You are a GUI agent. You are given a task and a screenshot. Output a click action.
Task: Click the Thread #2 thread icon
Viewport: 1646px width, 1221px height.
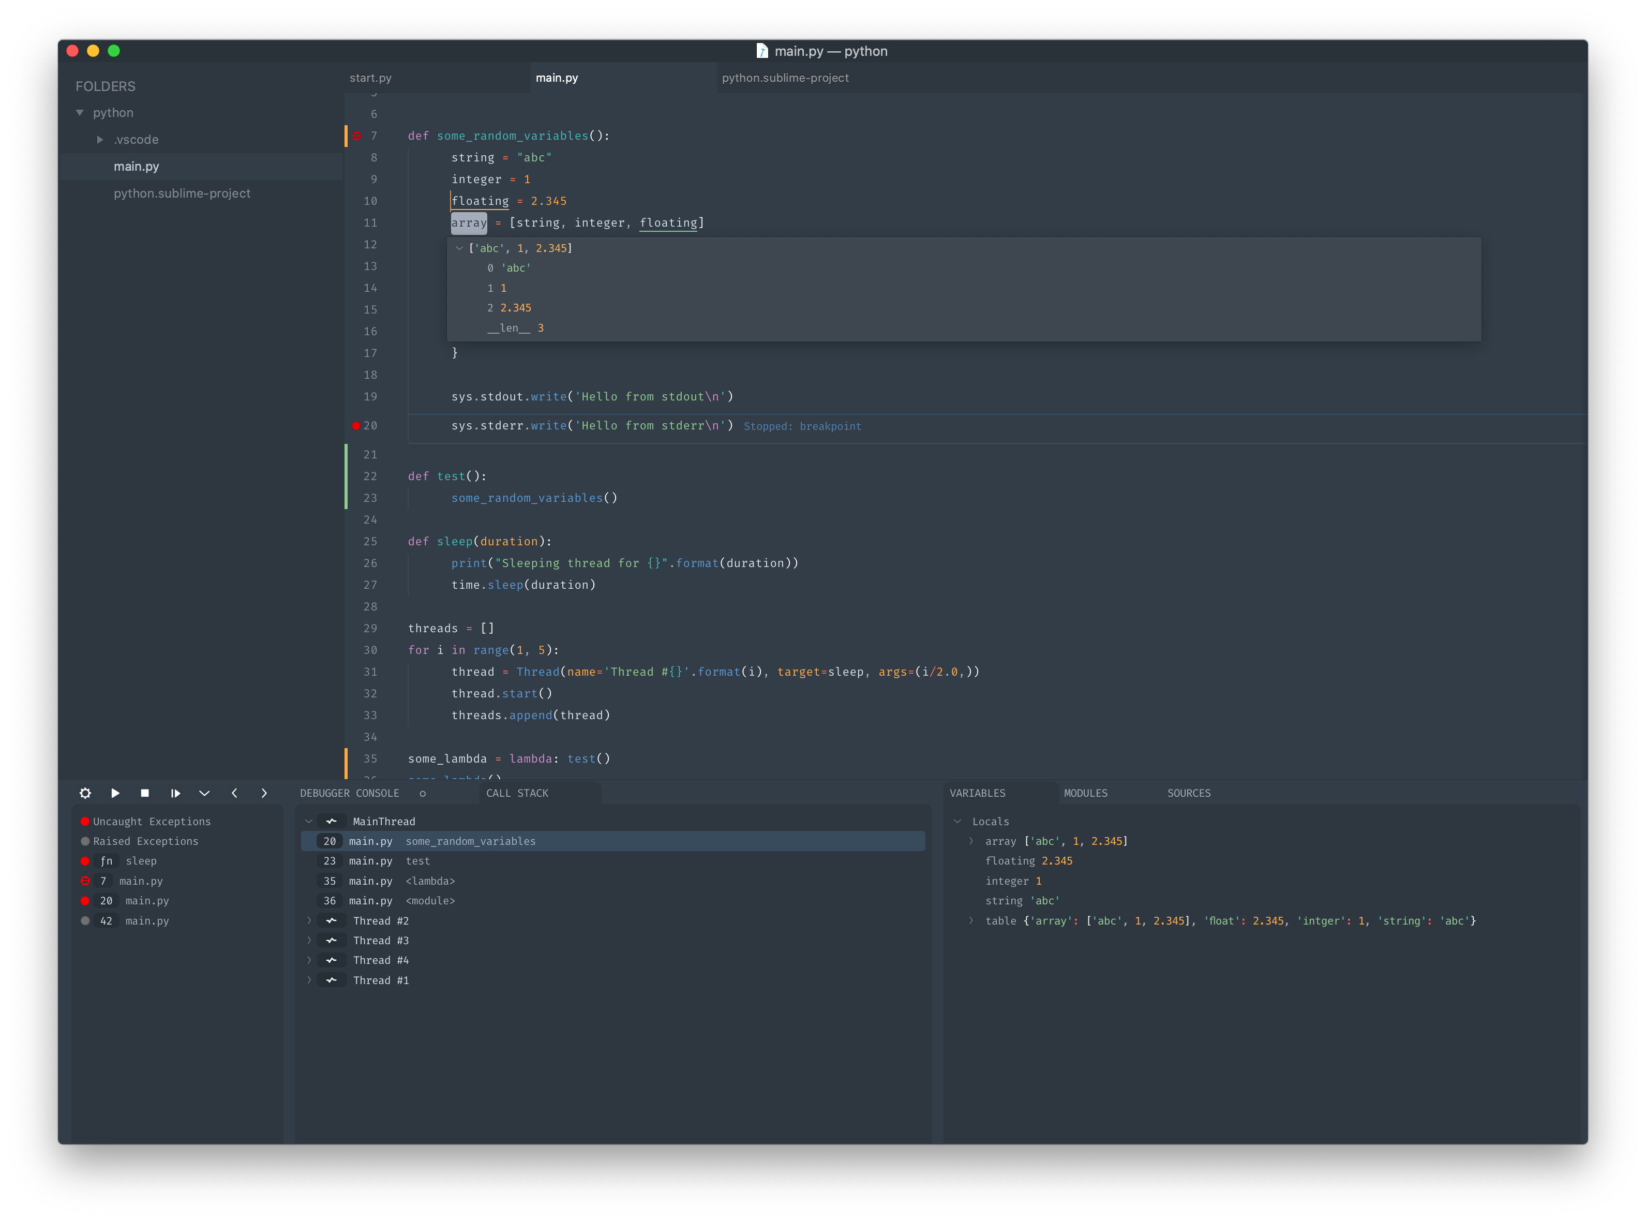click(331, 921)
